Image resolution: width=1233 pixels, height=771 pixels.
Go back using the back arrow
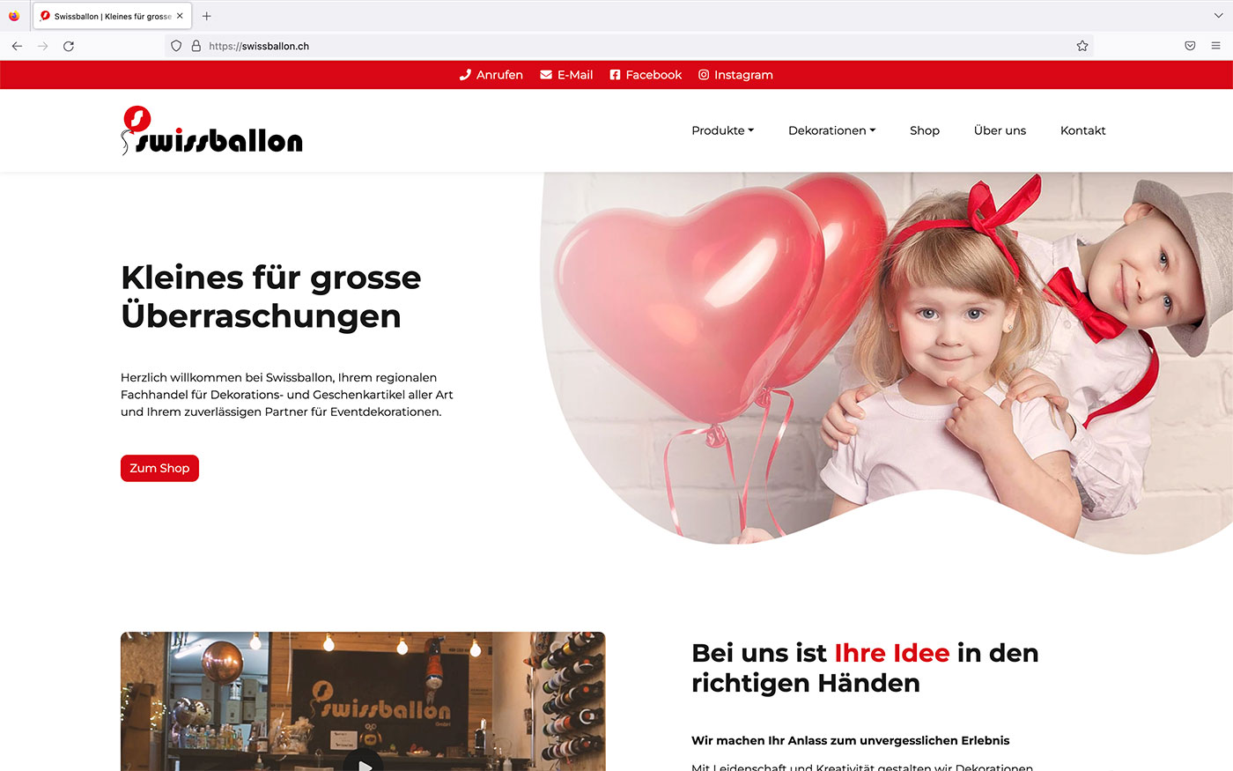pos(17,46)
